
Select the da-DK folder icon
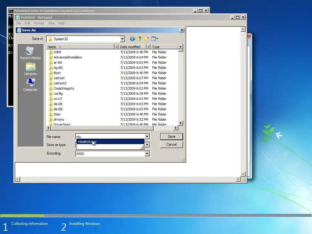point(51,104)
